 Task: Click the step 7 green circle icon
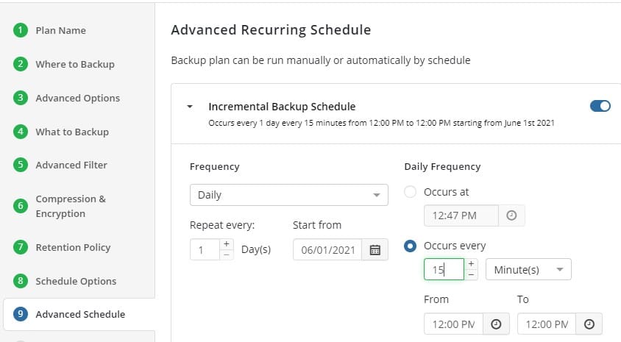21,247
